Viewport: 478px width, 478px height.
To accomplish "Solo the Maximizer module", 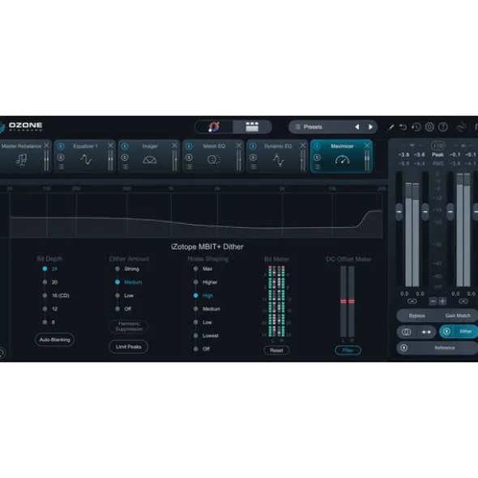I will pos(317,158).
